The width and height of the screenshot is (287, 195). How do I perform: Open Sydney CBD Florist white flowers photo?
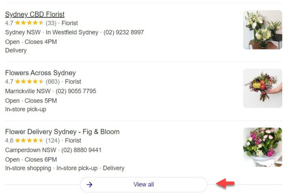coord(262,30)
